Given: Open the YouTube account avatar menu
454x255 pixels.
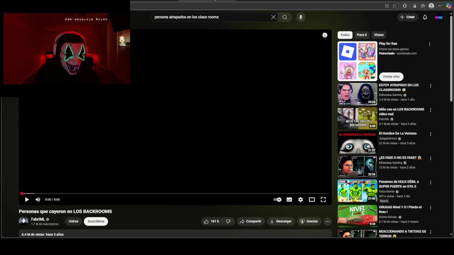Looking at the screenshot, I should point(439,17).
